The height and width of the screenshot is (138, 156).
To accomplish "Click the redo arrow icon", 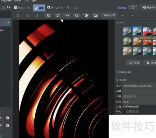I will (x=132, y=16).
